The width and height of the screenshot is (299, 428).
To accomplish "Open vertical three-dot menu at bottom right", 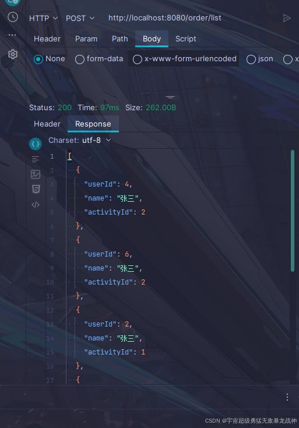I will click(x=287, y=397).
